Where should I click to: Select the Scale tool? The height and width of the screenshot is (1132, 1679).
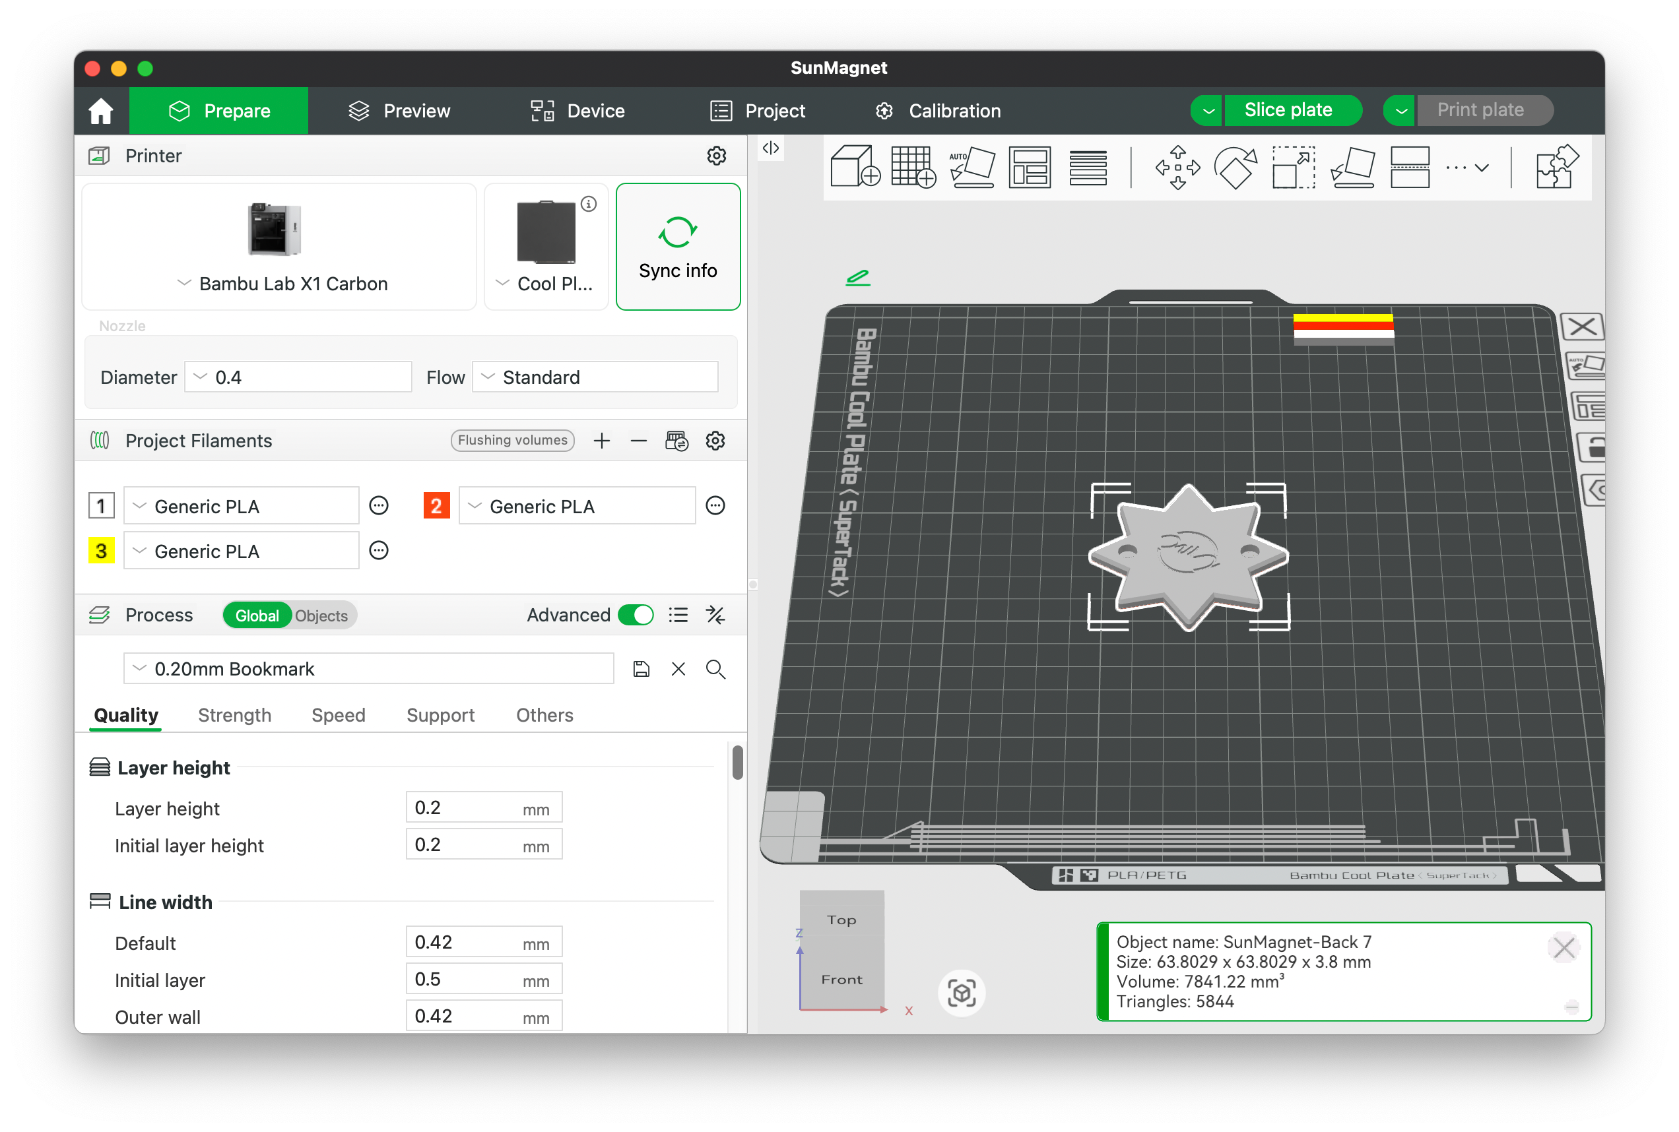1293,167
